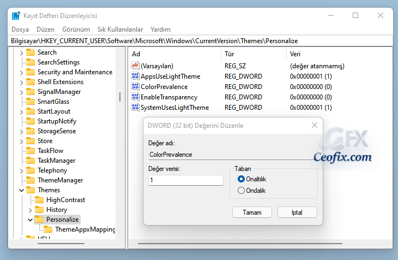398x260 pixels.
Task: Expand the Security and Maintenance node
Action: click(x=21, y=73)
